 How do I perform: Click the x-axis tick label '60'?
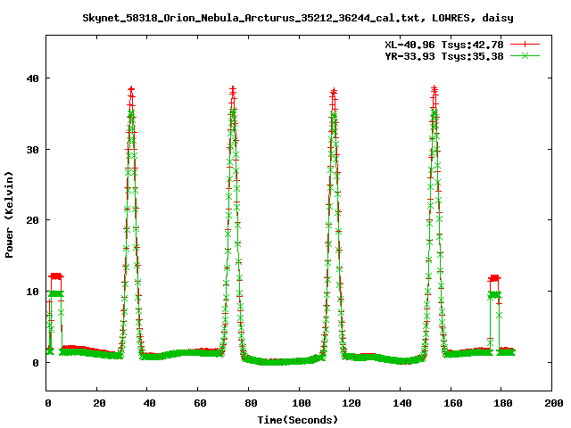pos(200,403)
